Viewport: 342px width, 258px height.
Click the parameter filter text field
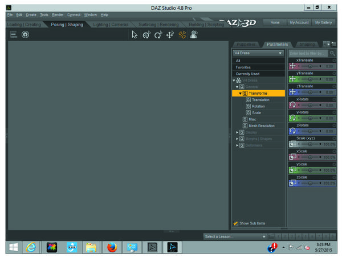(308, 53)
